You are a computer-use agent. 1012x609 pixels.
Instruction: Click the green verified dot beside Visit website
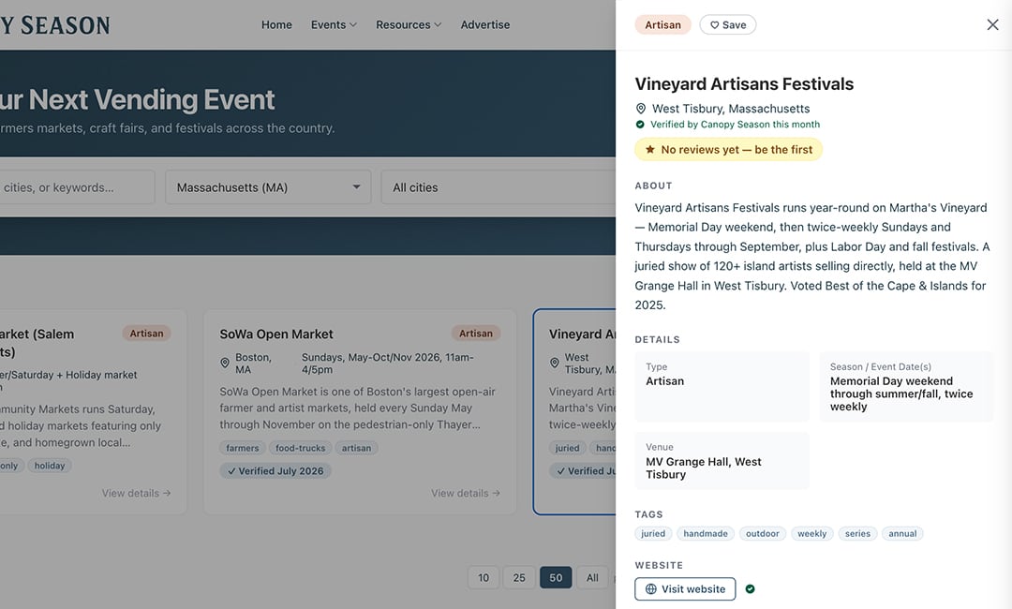coord(750,589)
